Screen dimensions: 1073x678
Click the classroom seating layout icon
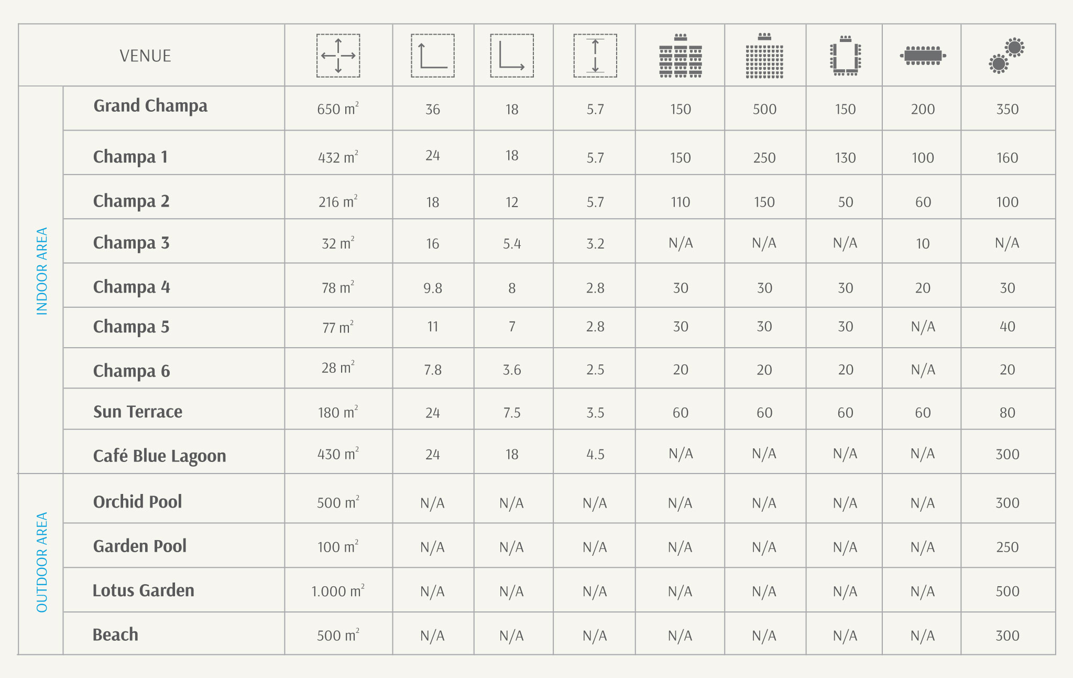point(680,56)
